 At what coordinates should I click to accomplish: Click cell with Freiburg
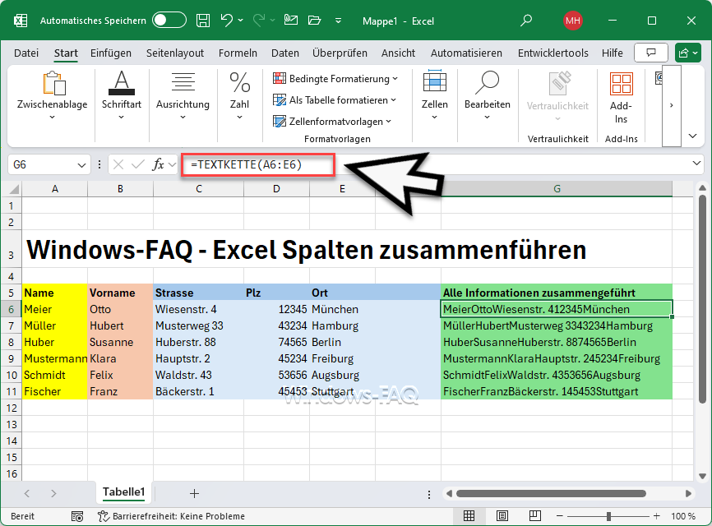(342, 358)
